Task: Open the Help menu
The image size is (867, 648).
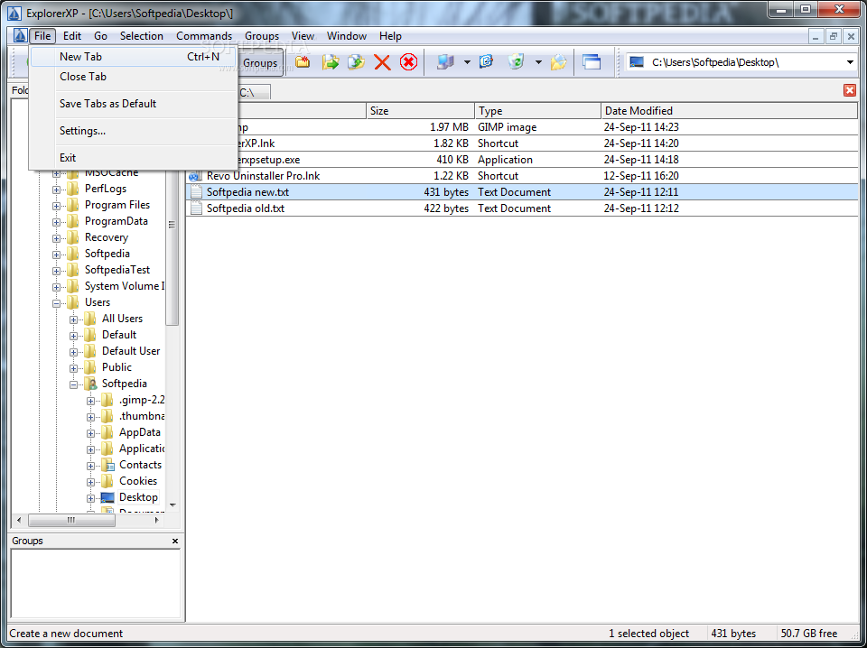Action: [x=390, y=36]
